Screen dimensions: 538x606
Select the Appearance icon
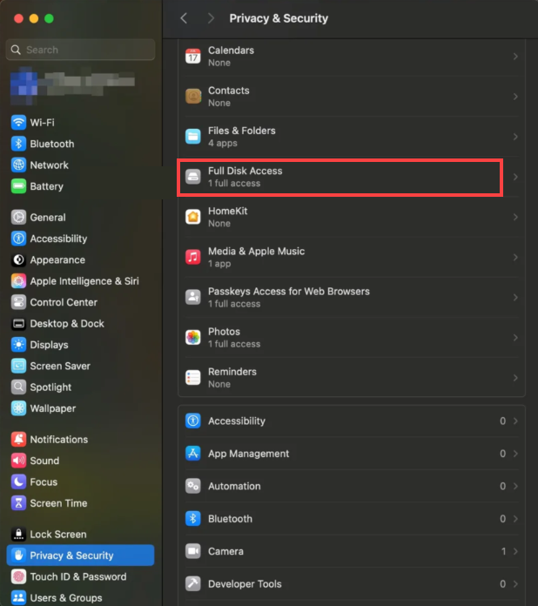pos(18,259)
